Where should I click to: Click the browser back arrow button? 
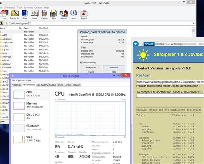click(136, 44)
